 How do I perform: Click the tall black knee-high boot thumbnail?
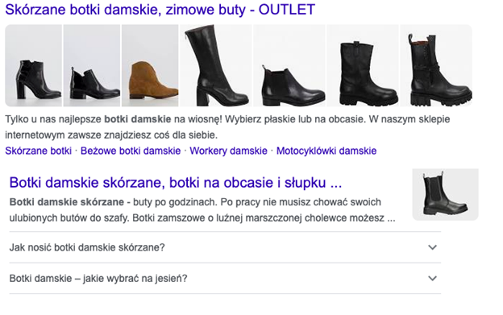(x=216, y=65)
